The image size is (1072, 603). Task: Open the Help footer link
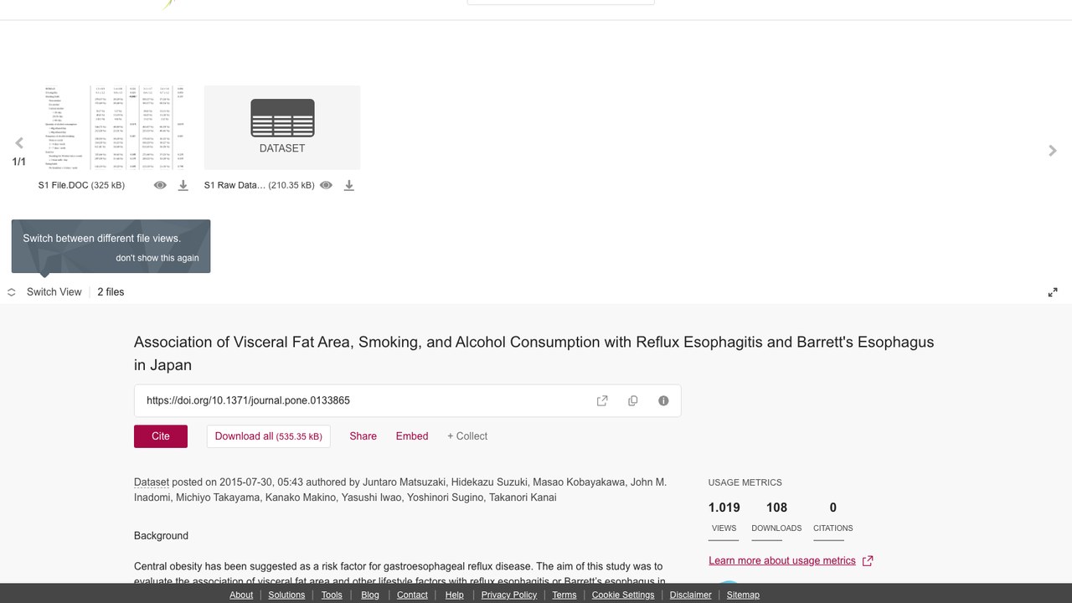(455, 595)
